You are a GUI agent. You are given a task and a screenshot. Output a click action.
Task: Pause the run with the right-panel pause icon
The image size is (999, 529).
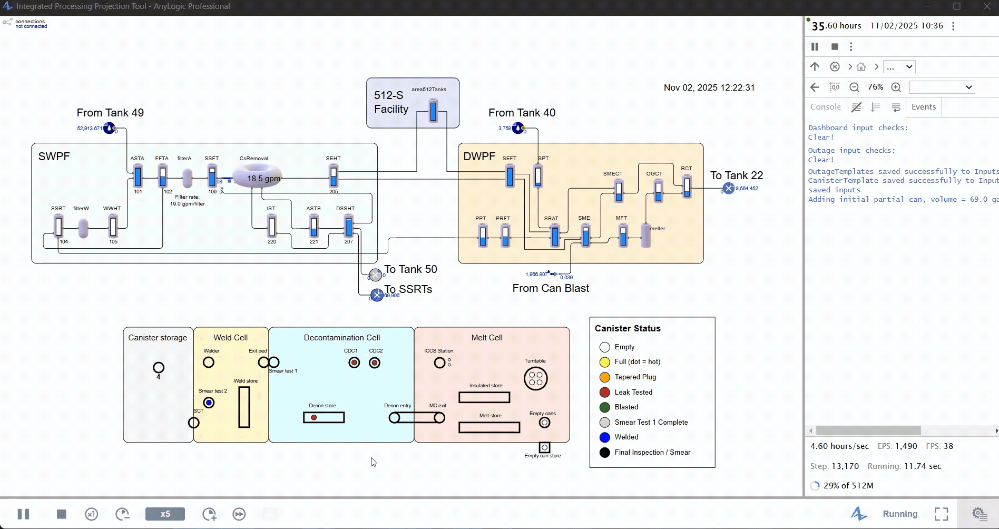click(x=815, y=46)
